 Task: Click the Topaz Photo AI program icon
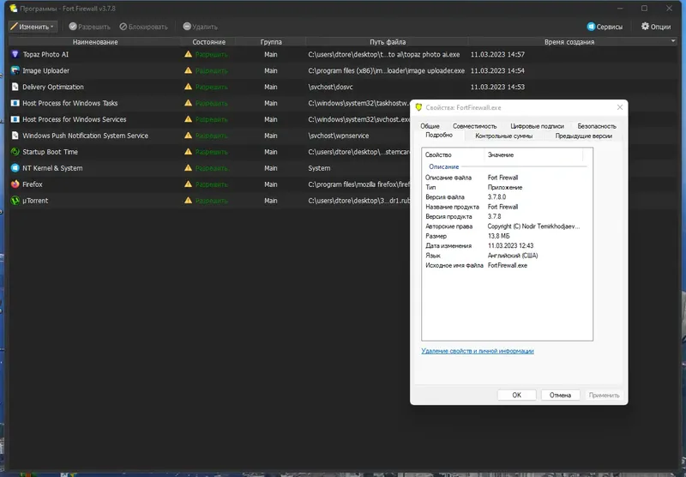pos(15,54)
